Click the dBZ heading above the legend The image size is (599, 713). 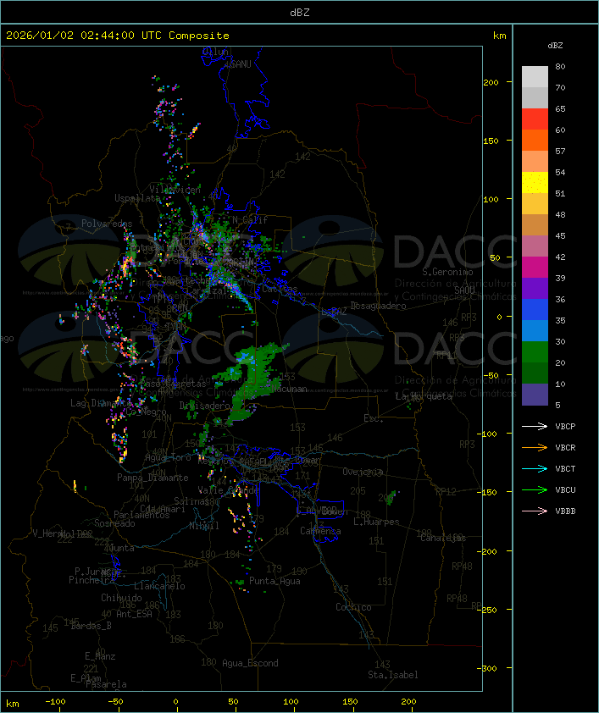tap(555, 46)
